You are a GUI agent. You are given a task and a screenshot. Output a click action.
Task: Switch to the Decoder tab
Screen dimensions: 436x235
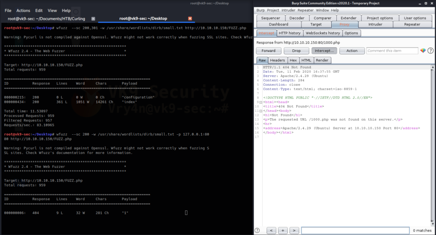(297, 18)
